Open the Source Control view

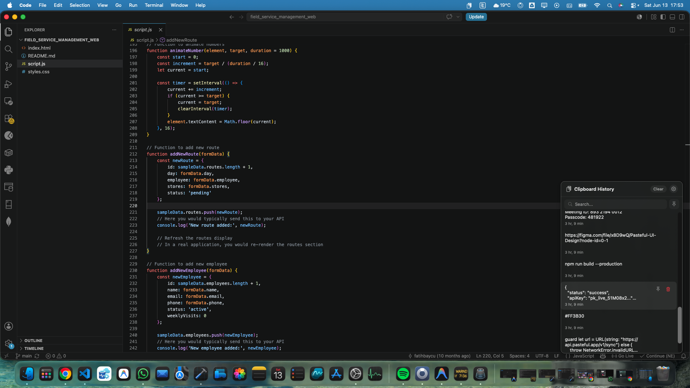click(9, 66)
